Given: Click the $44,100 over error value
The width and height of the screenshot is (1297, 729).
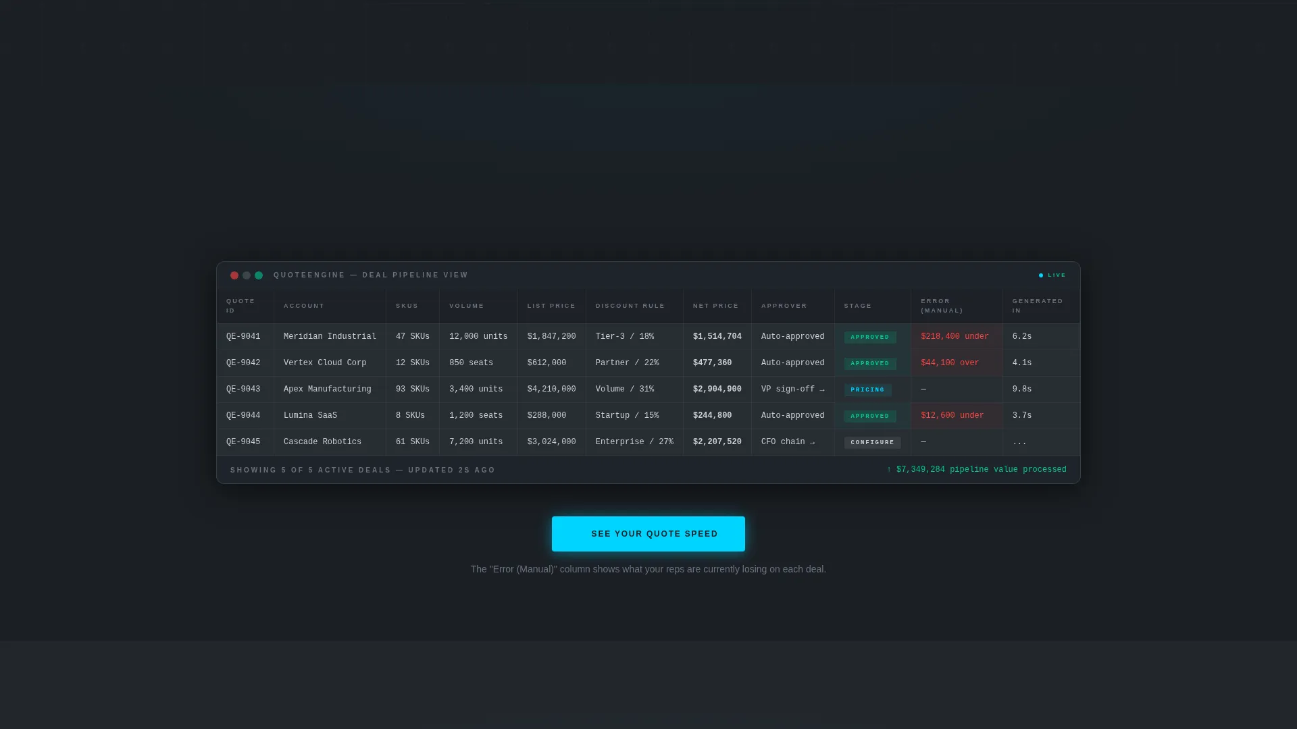Looking at the screenshot, I should pyautogui.click(x=950, y=363).
